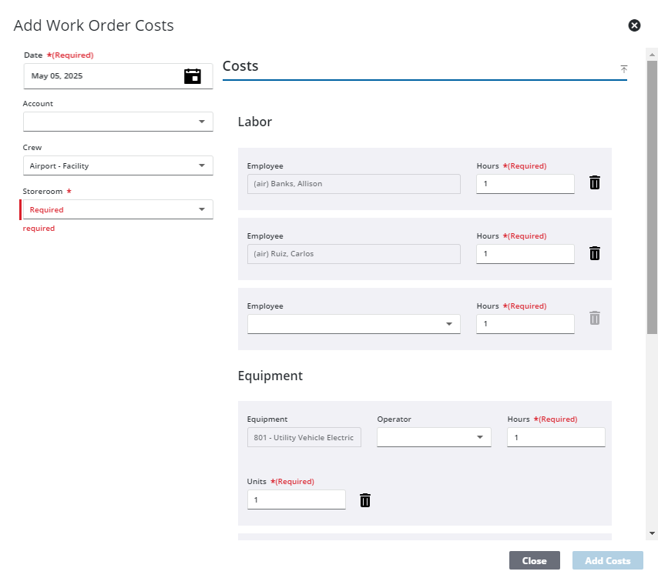Image resolution: width=658 pixels, height=588 pixels.
Task: Click the scrollbar down arrow
Action: pos(652,533)
